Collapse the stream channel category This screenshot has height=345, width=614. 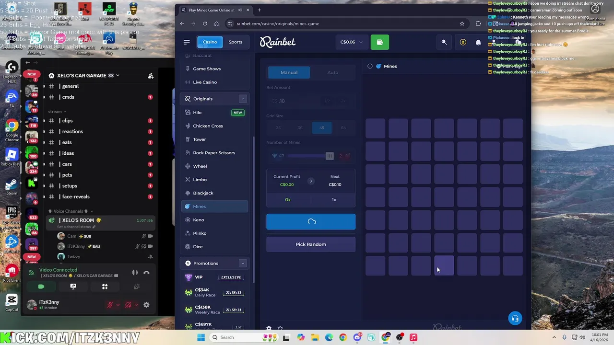click(57, 112)
